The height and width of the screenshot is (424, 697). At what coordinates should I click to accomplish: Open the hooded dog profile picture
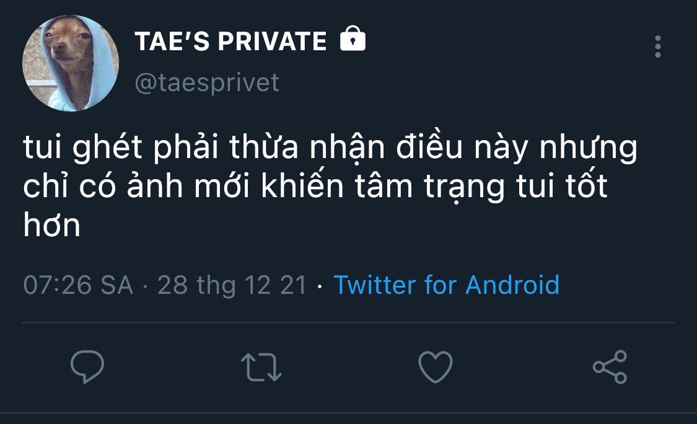coord(71,63)
